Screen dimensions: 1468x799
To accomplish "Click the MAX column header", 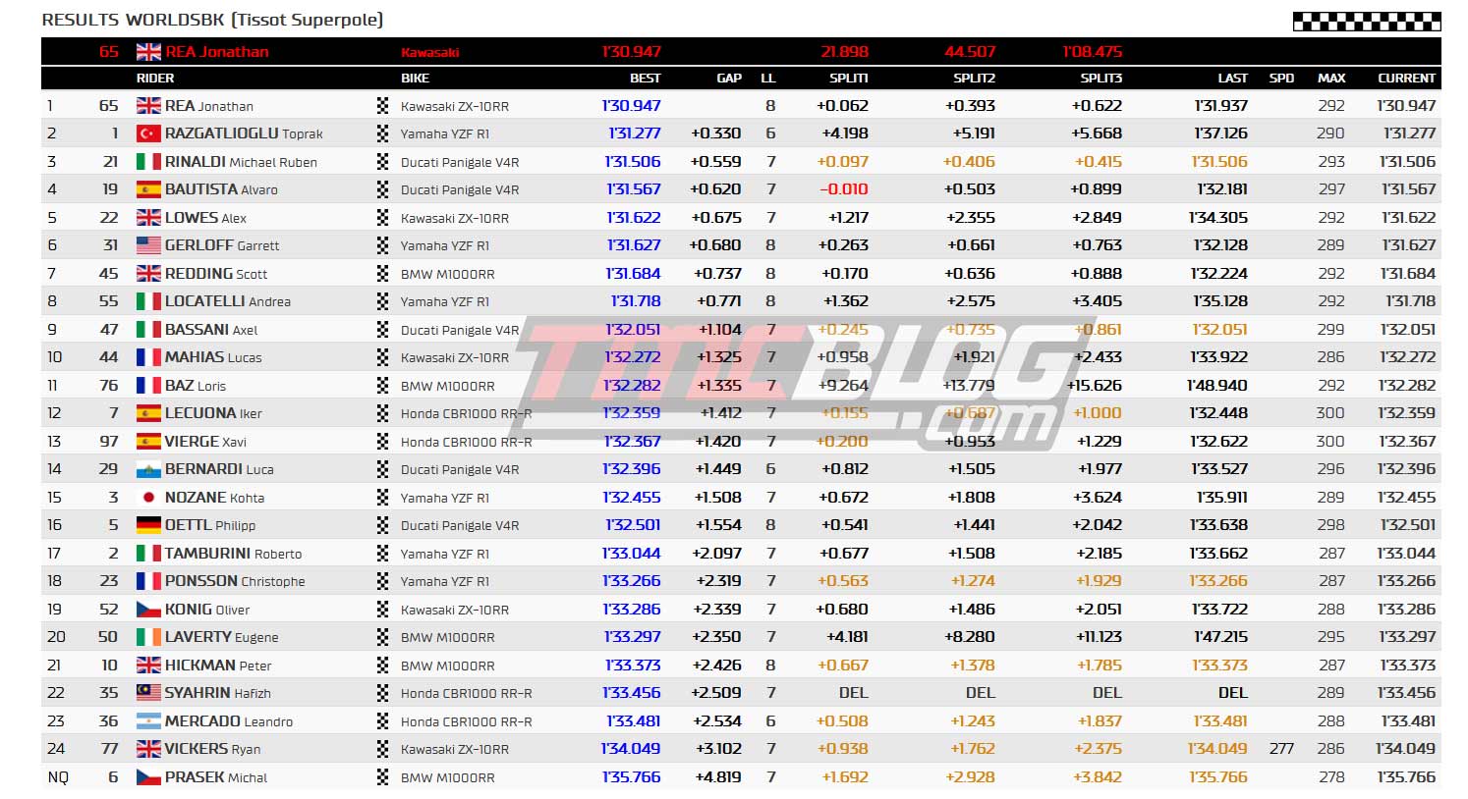I will click(x=1331, y=79).
